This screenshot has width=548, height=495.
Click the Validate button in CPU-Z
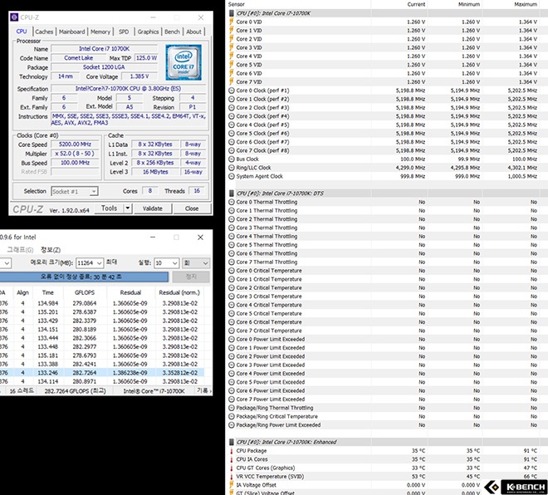point(153,208)
